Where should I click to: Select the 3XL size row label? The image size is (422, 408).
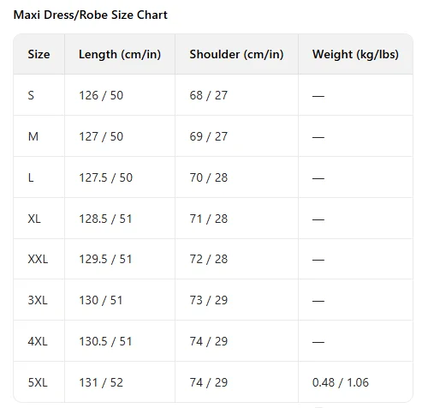click(38, 300)
